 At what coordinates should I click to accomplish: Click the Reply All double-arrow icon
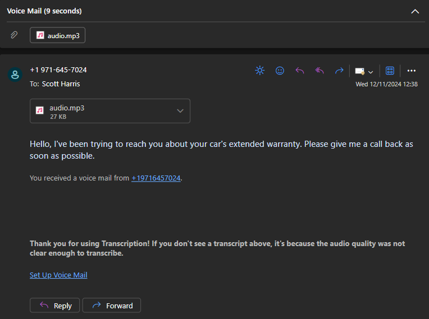point(320,71)
